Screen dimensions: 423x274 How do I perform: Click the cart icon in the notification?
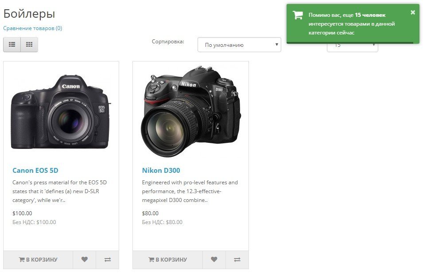[x=298, y=15]
